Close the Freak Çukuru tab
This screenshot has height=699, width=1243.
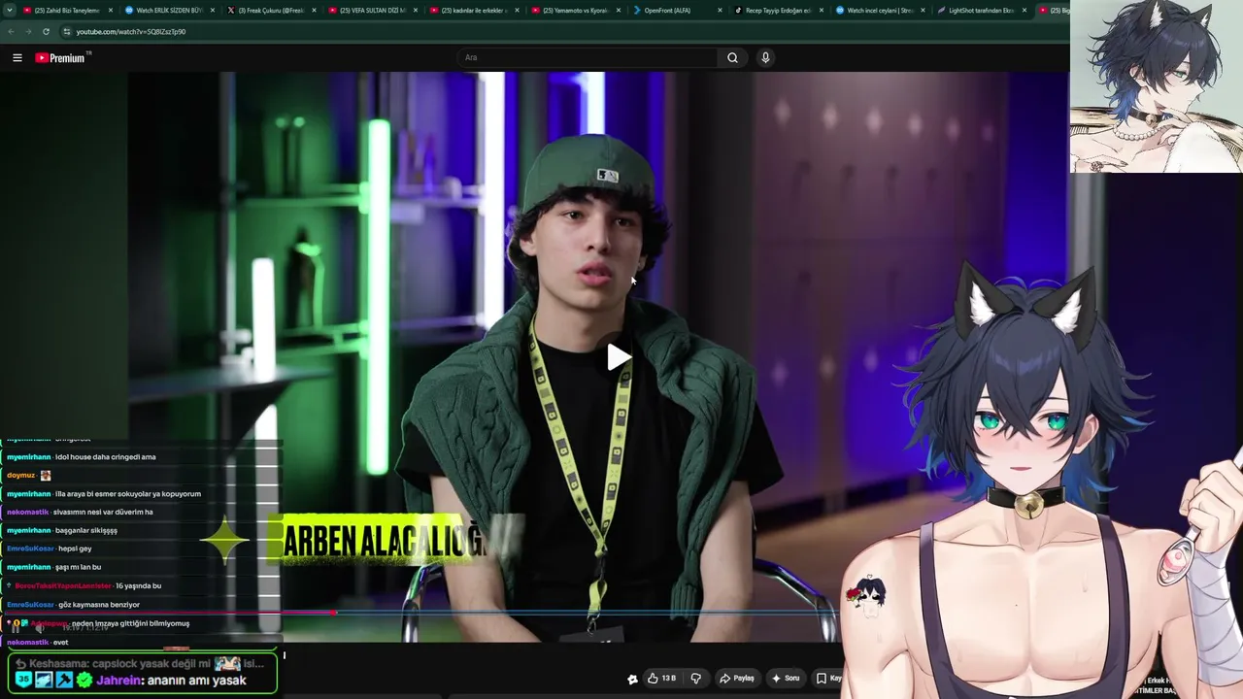click(x=314, y=11)
